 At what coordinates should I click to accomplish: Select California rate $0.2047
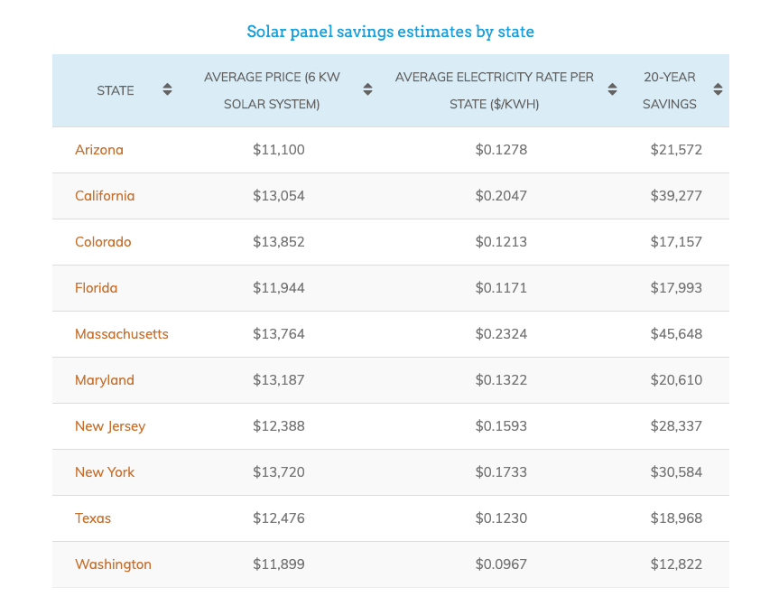pyautogui.click(x=501, y=196)
